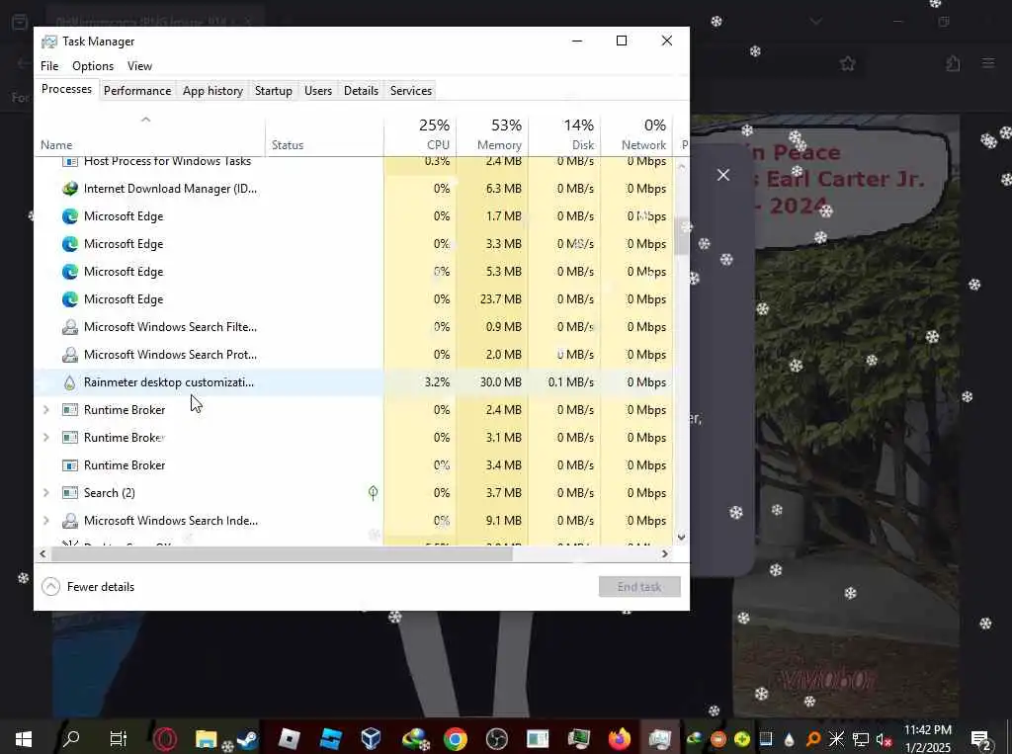Open OBS Studio from the taskbar
This screenshot has width=1012, height=754.
coord(496,738)
